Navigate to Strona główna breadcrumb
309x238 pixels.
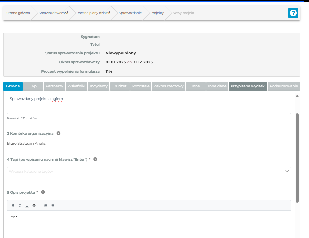(x=18, y=13)
